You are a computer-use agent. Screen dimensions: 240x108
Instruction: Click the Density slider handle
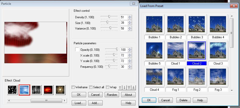(109, 16)
